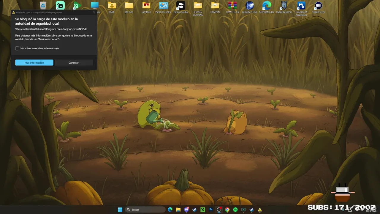Open the monitor-shaped desktop icon
380x214 pixels.
95,6
